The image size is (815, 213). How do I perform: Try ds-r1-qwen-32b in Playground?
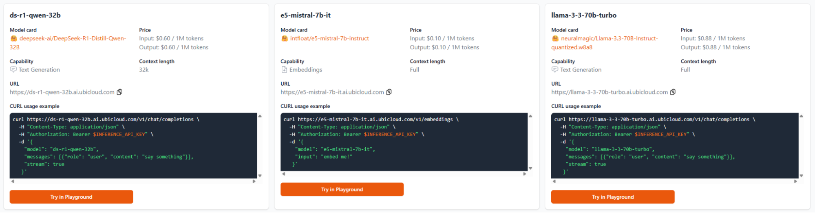(x=71, y=197)
